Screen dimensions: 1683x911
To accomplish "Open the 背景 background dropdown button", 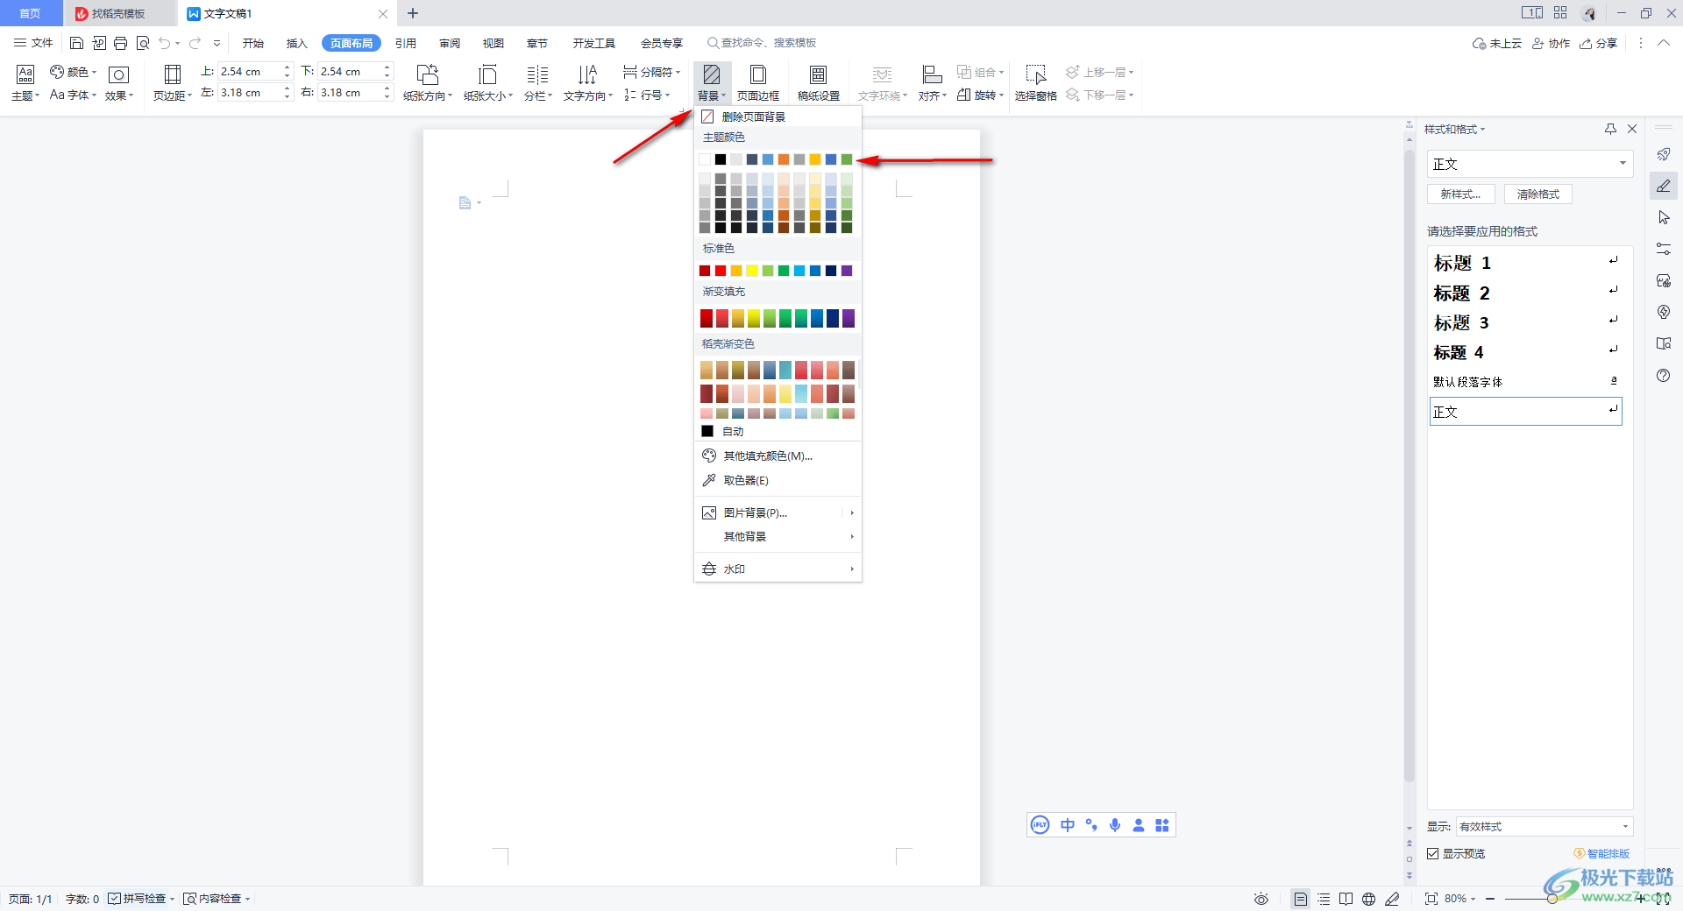I will pyautogui.click(x=712, y=83).
